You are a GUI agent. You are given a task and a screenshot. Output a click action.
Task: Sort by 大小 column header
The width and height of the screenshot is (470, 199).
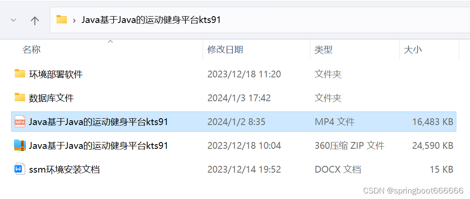(413, 49)
